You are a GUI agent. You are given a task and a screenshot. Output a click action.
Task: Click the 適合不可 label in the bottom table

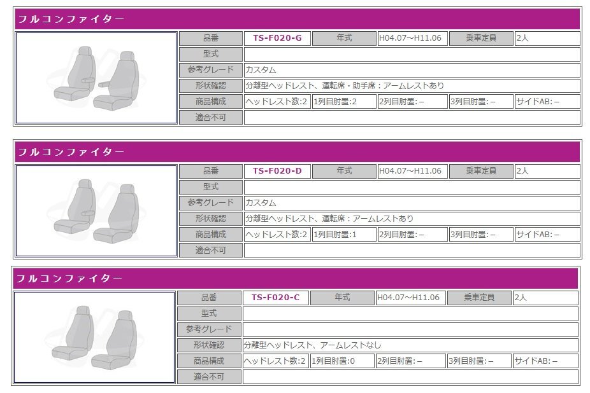pyautogui.click(x=210, y=376)
